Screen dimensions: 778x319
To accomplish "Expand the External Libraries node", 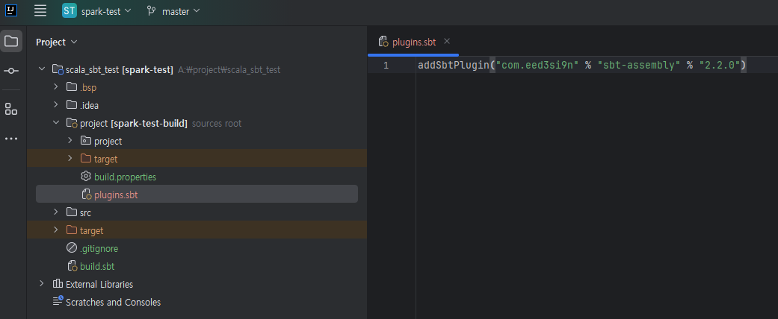I will click(x=42, y=284).
